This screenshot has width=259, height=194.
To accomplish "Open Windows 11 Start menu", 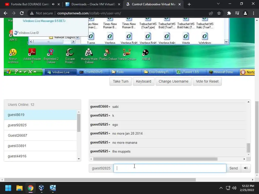I will pos(8,188).
